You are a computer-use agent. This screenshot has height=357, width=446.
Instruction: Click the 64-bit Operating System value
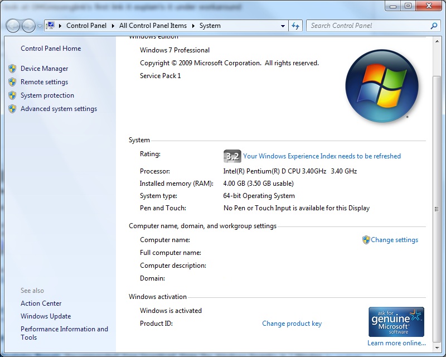(259, 196)
